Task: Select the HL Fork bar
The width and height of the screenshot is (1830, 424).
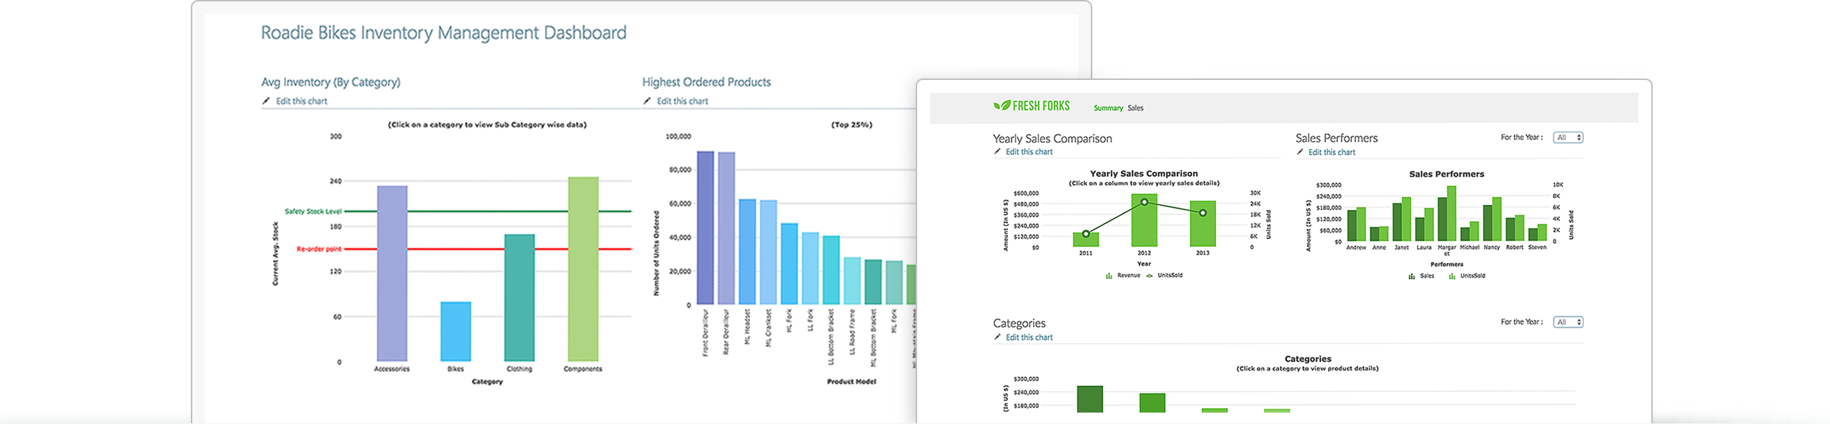Action: point(789,264)
